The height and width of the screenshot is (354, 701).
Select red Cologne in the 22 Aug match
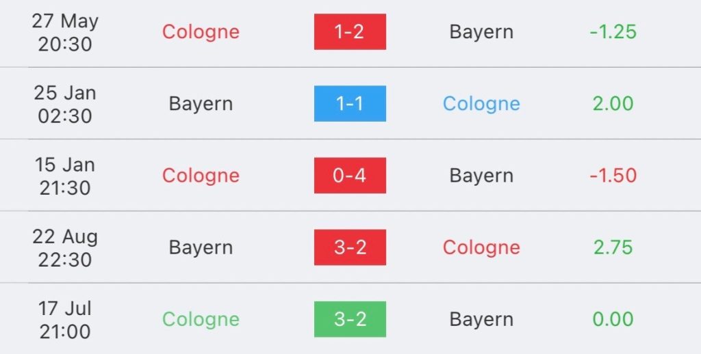[481, 248]
